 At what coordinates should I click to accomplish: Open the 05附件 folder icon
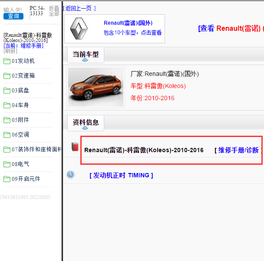pos(7,120)
